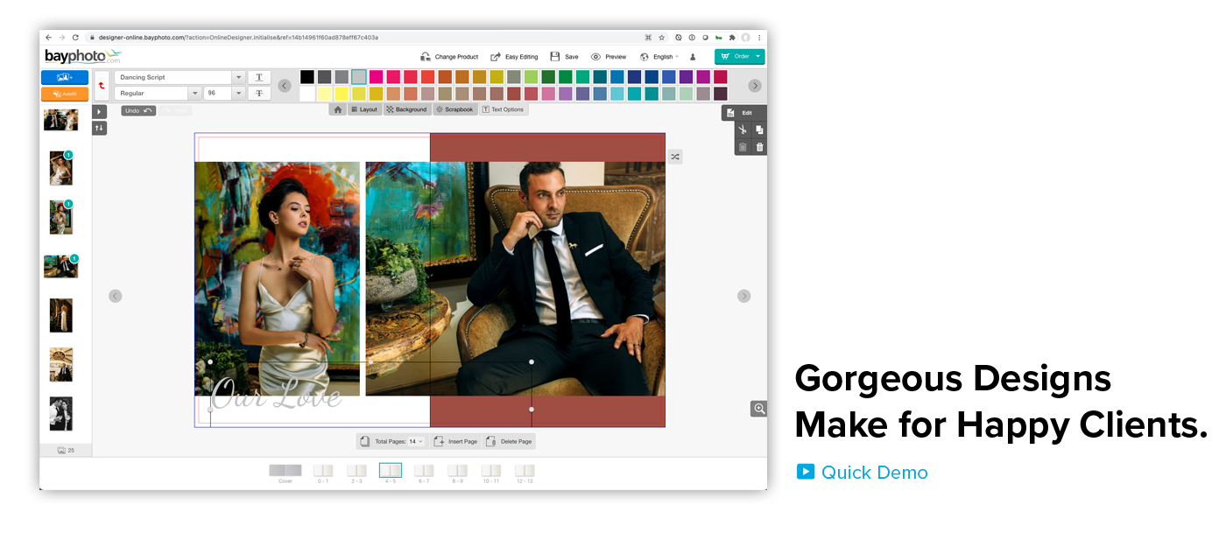Click the home icon in the toolbar tabs
1226x540 pixels.
pyautogui.click(x=338, y=109)
